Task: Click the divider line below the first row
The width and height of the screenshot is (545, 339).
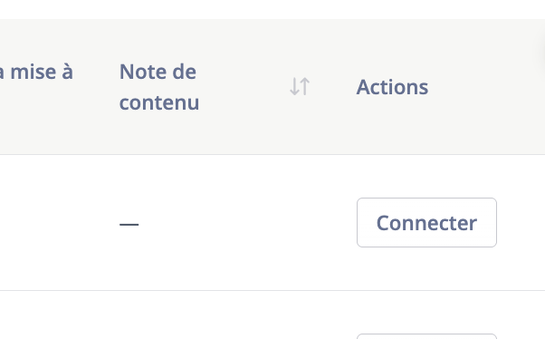Action: click(x=272, y=290)
